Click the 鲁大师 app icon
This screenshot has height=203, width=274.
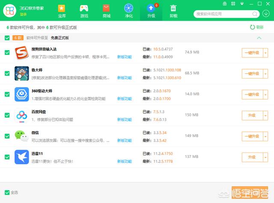click(21, 73)
